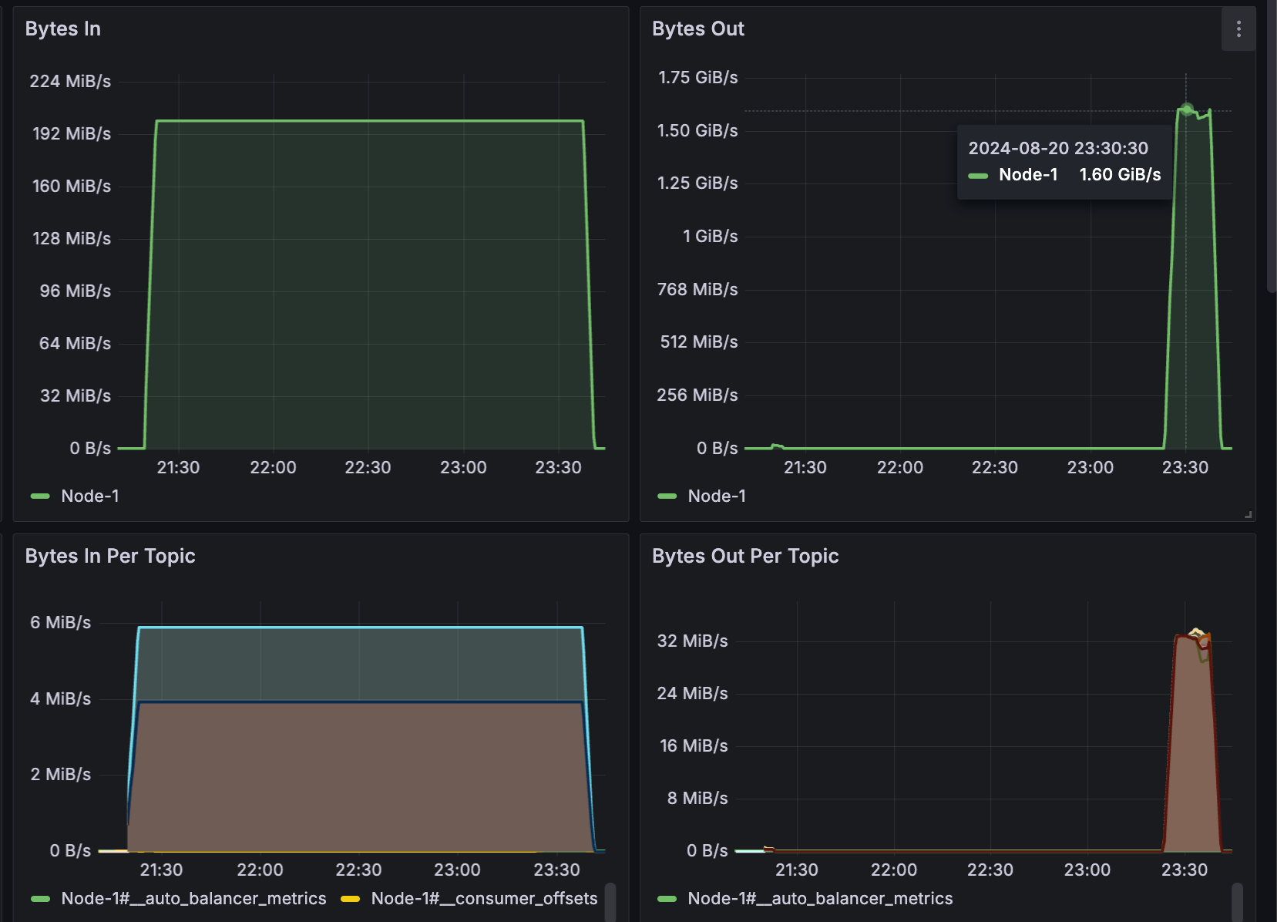Toggle Node-1#__auto_balancer_metrics label in Bytes Out Per Topic
The image size is (1277, 922).
pos(820,899)
